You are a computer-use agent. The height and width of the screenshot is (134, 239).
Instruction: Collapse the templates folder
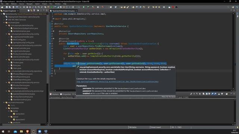click(7, 108)
